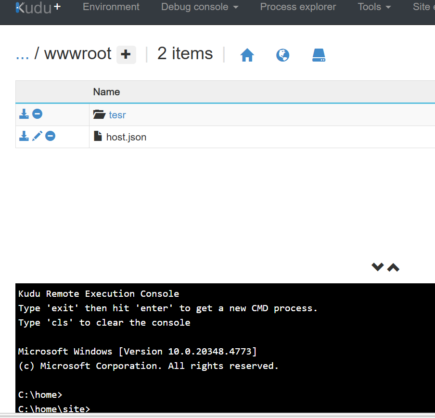Screen dimensions: 435x418
Task: Focus the console at C:\home\site prompt
Action: tap(54, 409)
